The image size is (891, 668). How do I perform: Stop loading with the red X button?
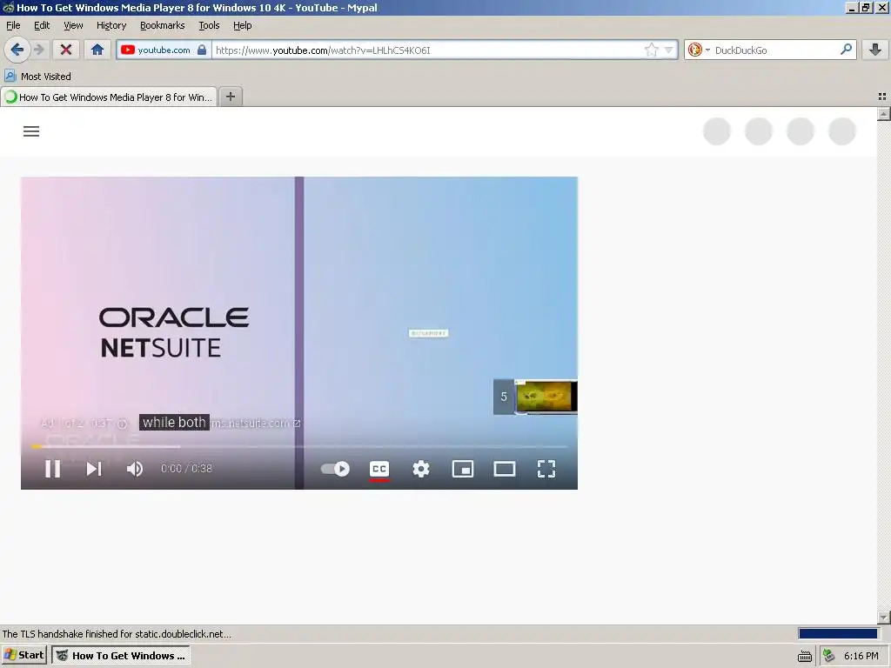[66, 50]
